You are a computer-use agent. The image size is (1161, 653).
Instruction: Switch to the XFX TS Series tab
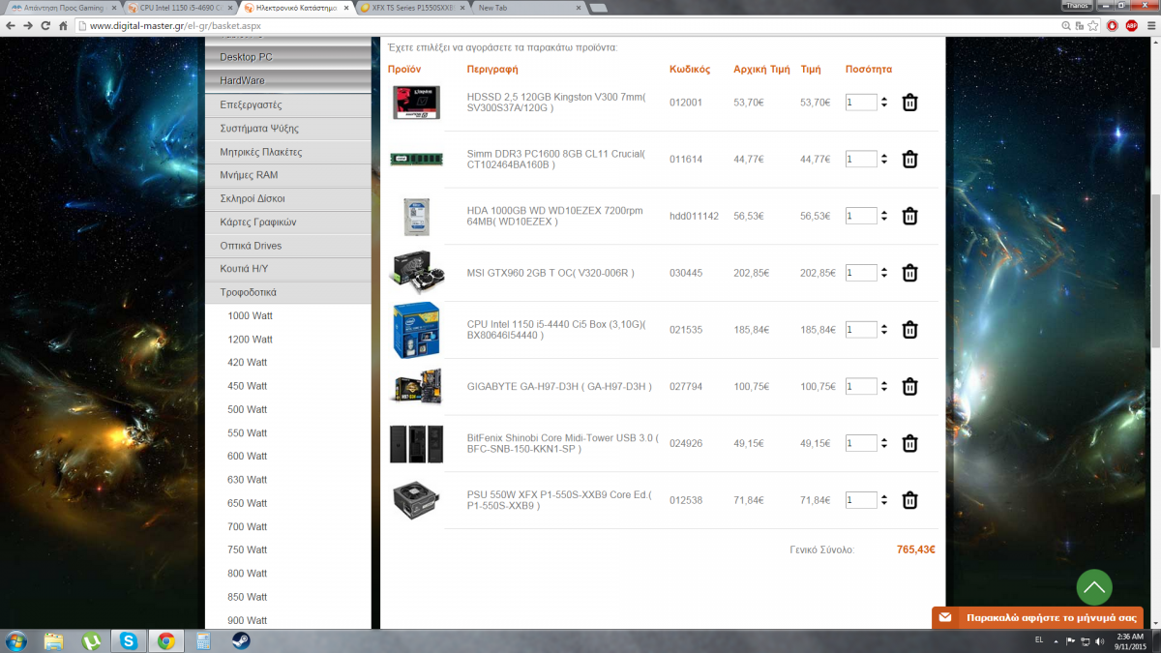[413, 8]
